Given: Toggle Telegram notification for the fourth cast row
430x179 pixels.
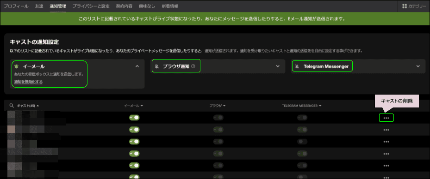Looking at the screenshot, I should [302, 154].
